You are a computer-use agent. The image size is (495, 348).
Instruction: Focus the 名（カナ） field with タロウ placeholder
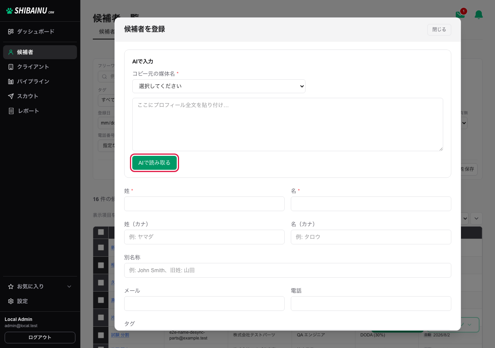coord(371,237)
